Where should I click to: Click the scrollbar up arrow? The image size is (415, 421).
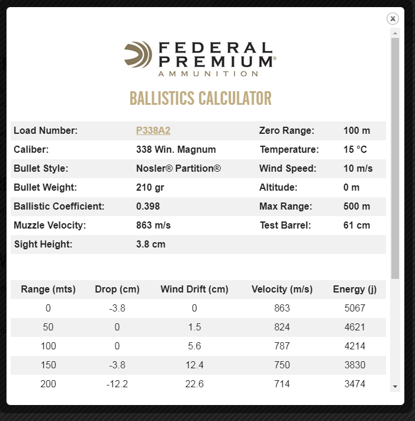pyautogui.click(x=395, y=33)
